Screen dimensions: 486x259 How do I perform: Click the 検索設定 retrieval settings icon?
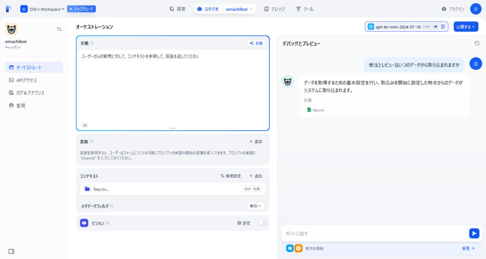[223, 176]
